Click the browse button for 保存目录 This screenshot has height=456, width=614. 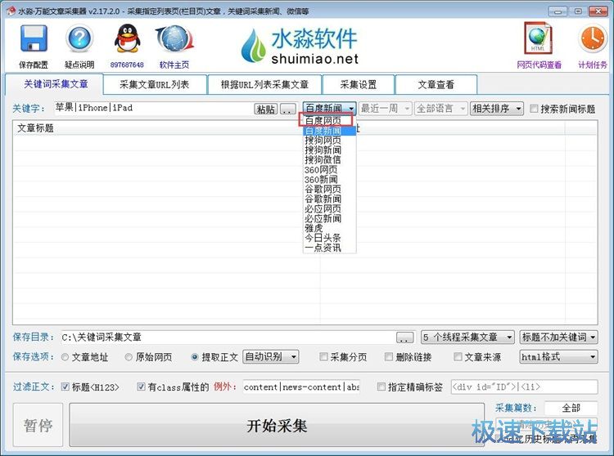pyautogui.click(x=405, y=338)
